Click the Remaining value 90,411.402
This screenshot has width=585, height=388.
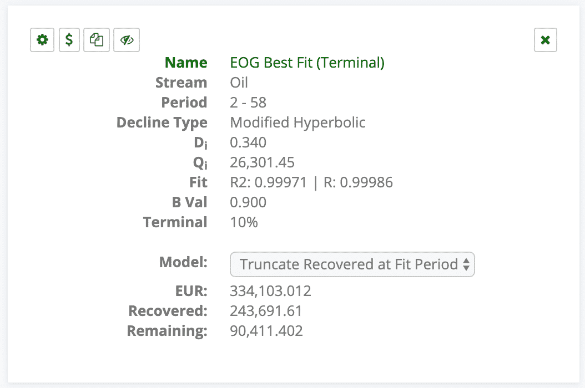266,331
